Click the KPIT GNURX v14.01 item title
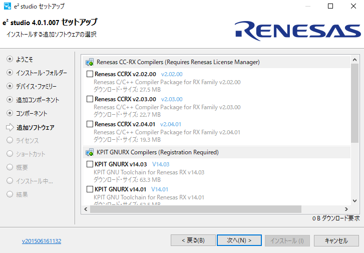The image size is (364, 253). click(x=120, y=189)
